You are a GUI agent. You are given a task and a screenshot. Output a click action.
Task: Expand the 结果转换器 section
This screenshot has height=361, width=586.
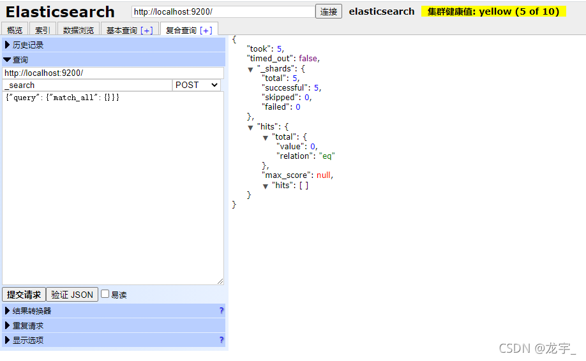tap(114, 311)
